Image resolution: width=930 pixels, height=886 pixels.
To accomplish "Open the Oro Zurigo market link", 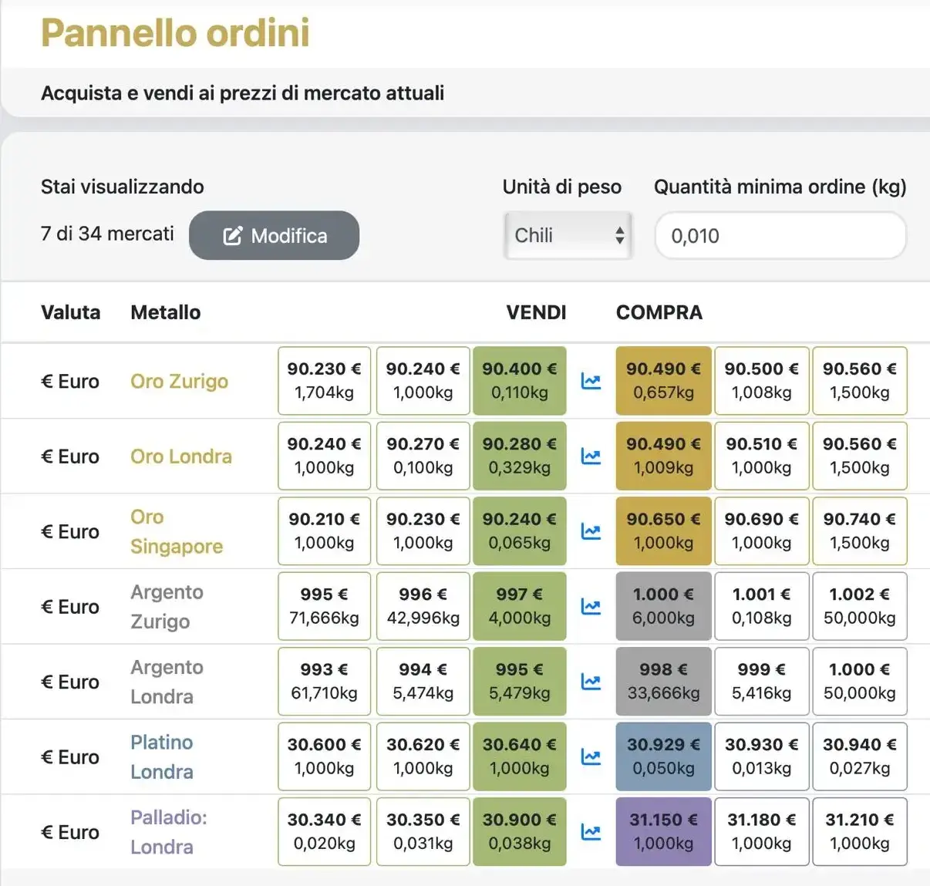I will coord(179,381).
